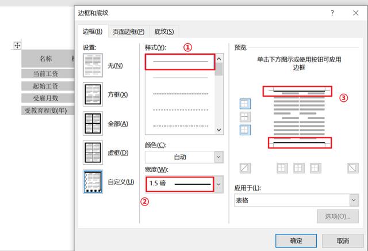The width and height of the screenshot is (368, 251).
Task: Click the 全部(A) label text
Action: pyautogui.click(x=118, y=124)
